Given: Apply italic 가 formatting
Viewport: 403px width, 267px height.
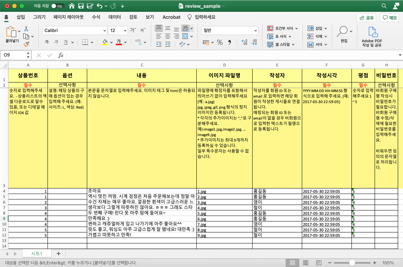Looking at the screenshot, I should (x=56, y=42).
